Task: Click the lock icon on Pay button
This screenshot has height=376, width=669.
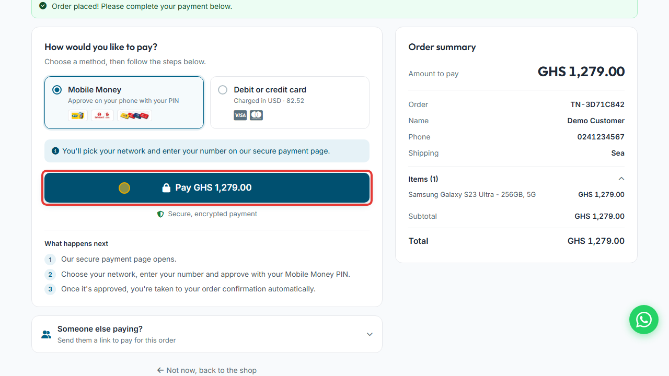Action: tap(166, 188)
